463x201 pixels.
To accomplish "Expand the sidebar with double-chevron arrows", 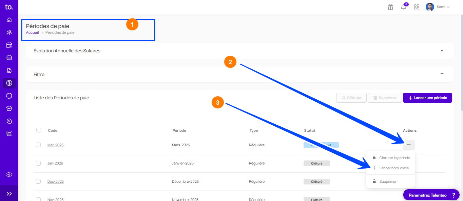I will pos(9,194).
